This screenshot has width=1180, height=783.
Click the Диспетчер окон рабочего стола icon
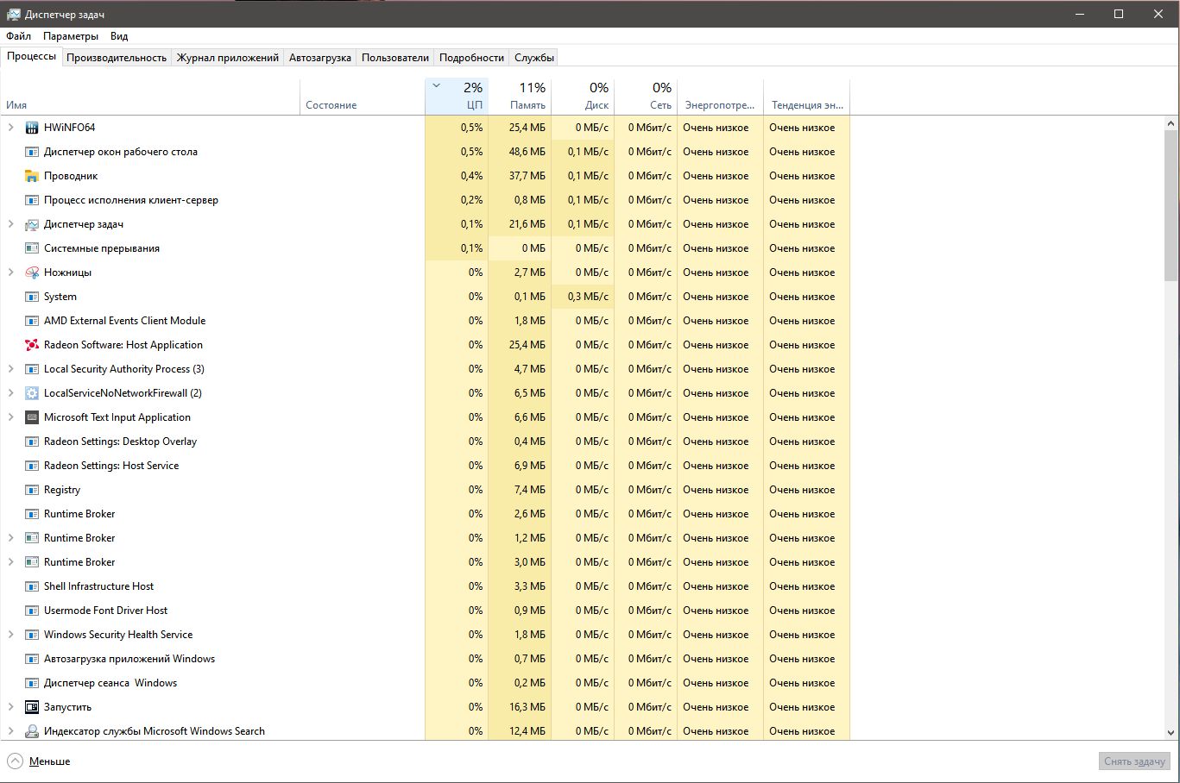point(32,152)
